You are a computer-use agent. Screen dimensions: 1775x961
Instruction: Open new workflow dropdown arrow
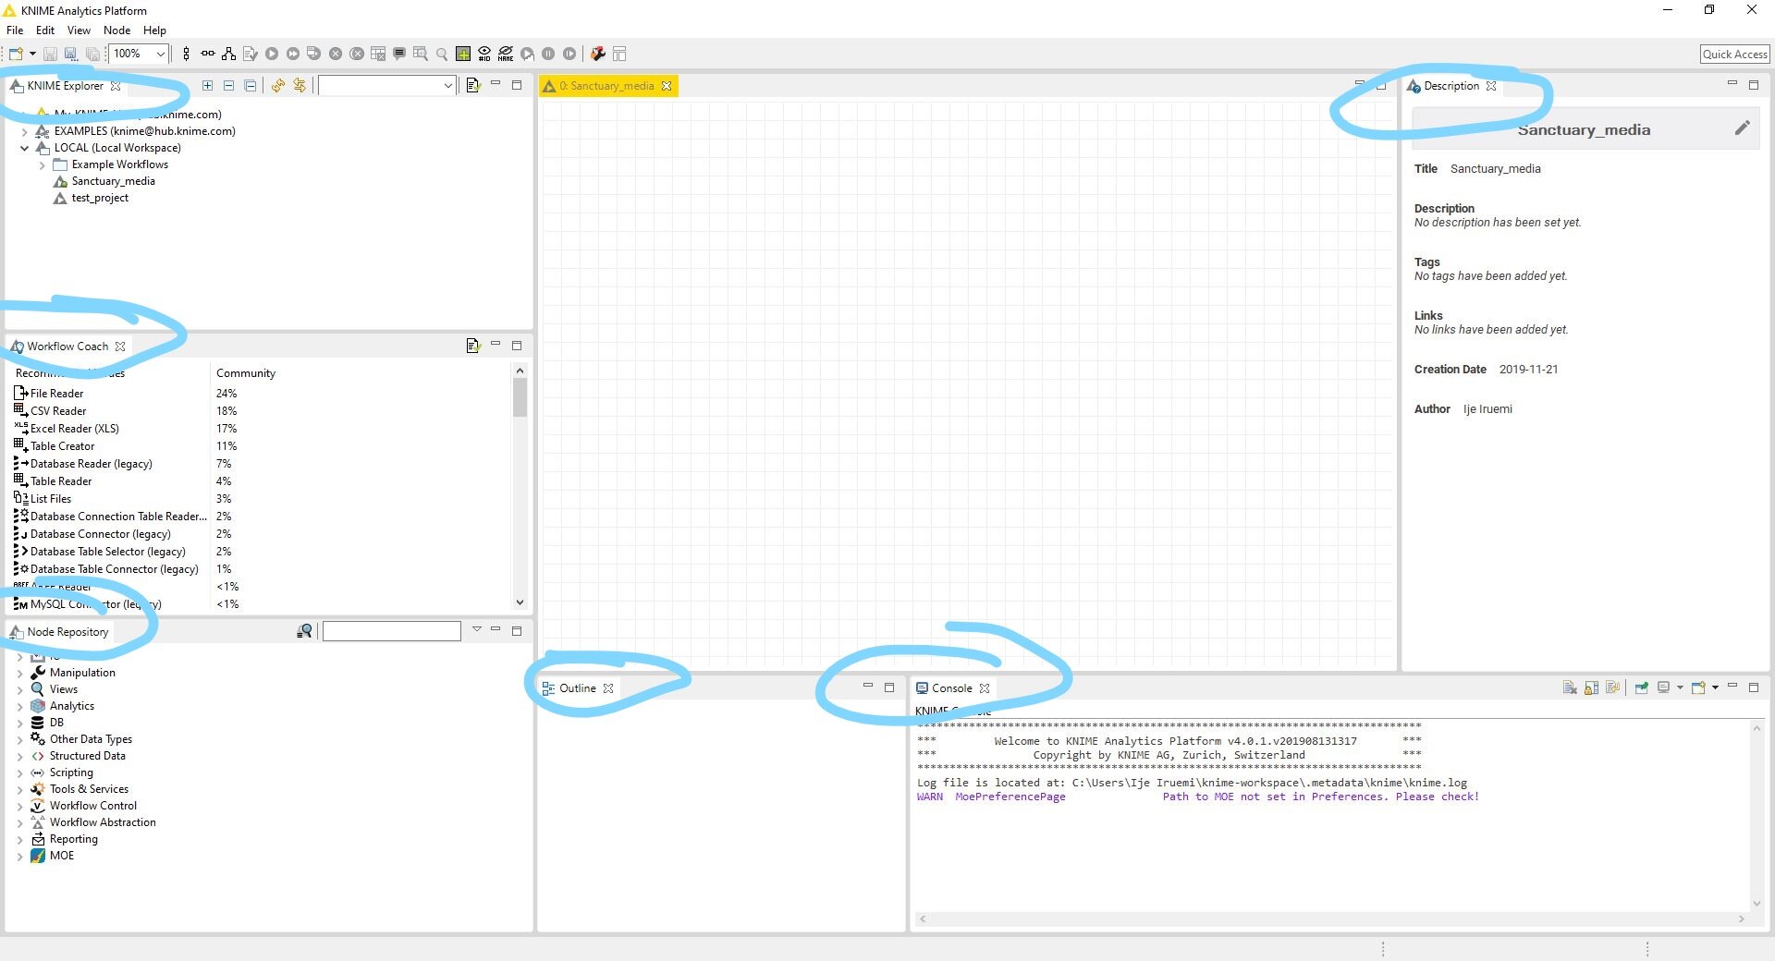pyautogui.click(x=32, y=54)
